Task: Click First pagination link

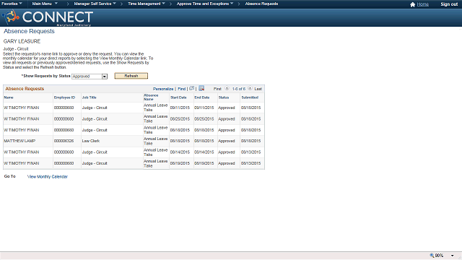Action: [217, 89]
